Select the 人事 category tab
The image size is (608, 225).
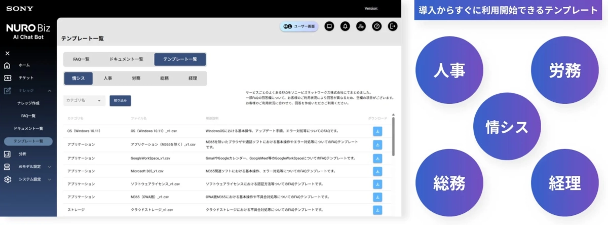point(108,79)
